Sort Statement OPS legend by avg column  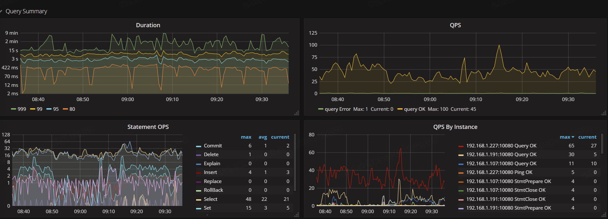point(263,137)
